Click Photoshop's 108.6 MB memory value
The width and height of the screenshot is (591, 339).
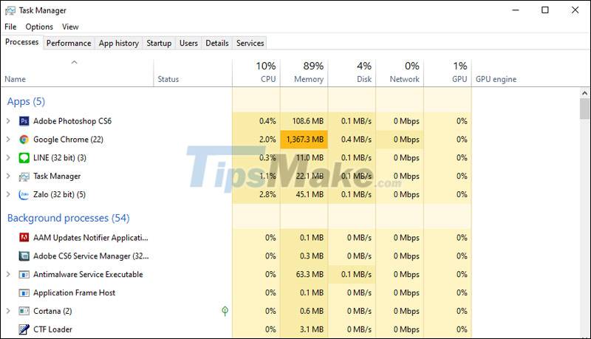pos(308,121)
